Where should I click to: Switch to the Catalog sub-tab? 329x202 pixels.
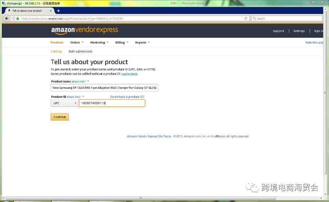(56, 51)
